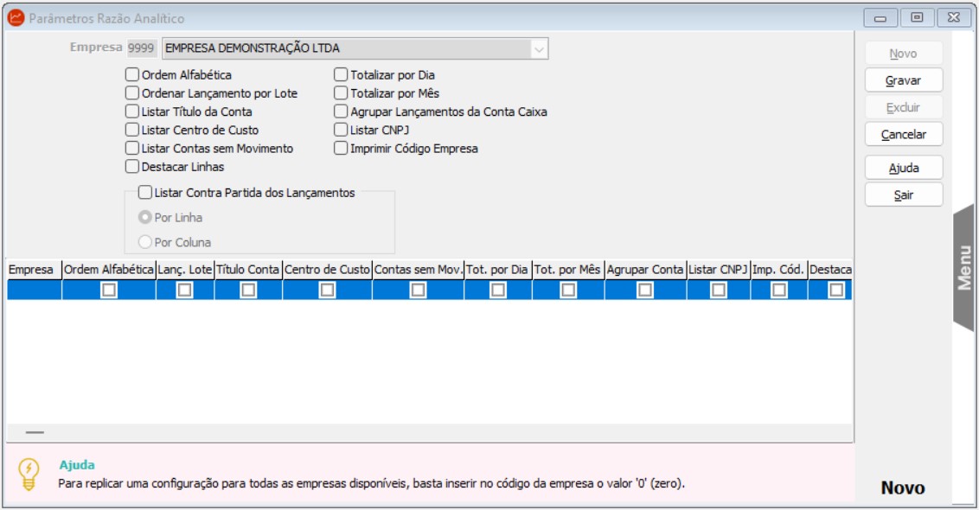Toggle Agrupar Lançamentos da Conta Caixa
The height and width of the screenshot is (510, 979).
[x=340, y=112]
